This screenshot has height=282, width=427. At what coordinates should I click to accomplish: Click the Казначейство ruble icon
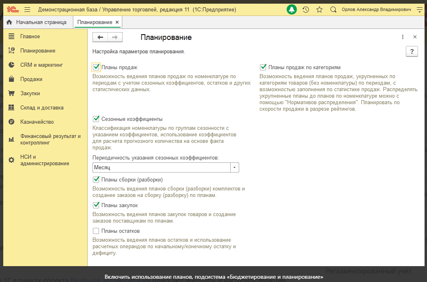click(x=11, y=122)
